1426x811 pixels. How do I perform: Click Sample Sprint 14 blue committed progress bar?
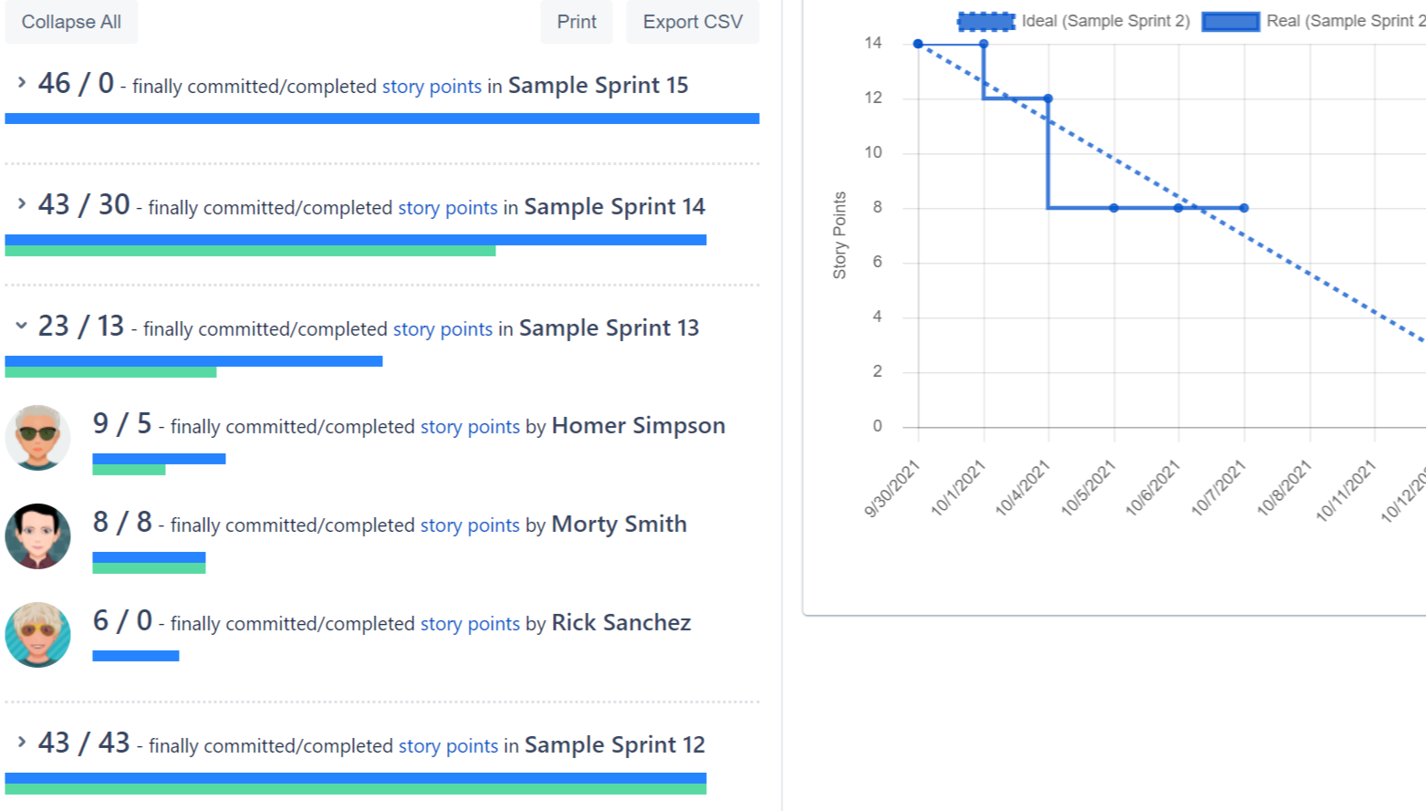click(356, 240)
